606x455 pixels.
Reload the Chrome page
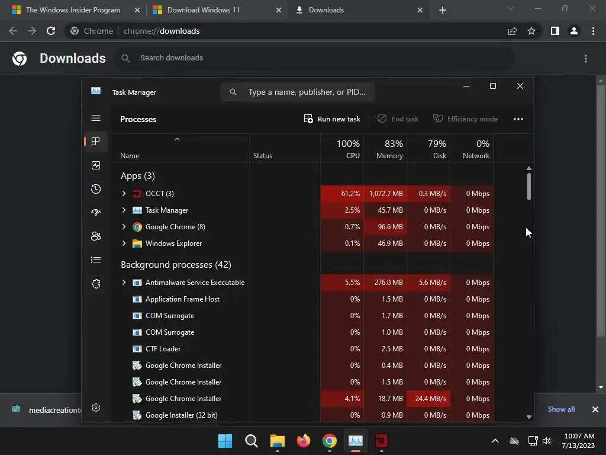(51, 31)
